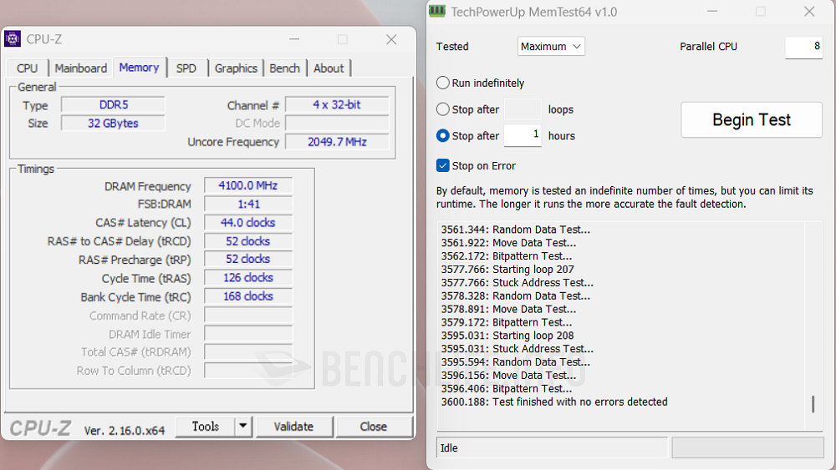Minimize the MemTest64 window
Viewport: 836px width, 470px height.
point(712,11)
